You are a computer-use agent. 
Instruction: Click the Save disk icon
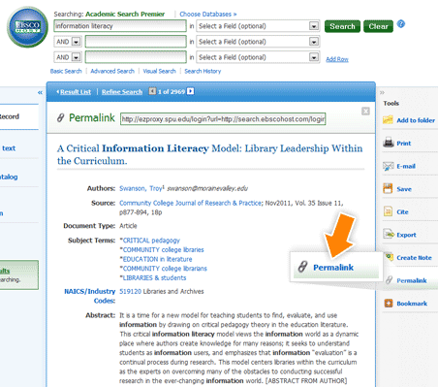pyautogui.click(x=388, y=188)
